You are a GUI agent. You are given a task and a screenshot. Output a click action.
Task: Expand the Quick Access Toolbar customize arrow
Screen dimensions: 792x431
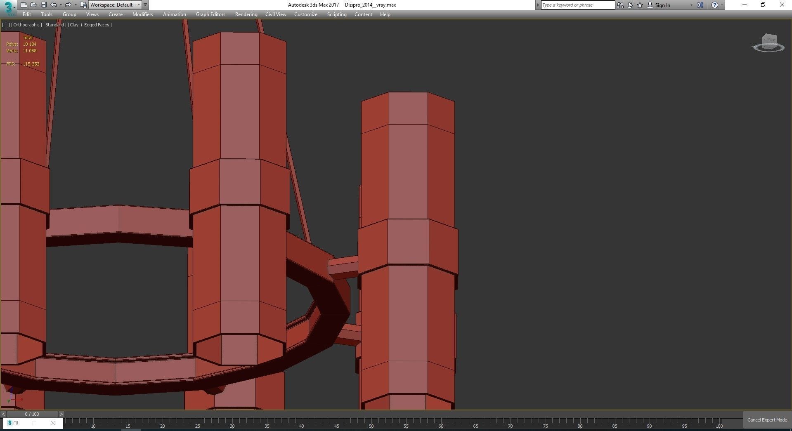tap(145, 5)
